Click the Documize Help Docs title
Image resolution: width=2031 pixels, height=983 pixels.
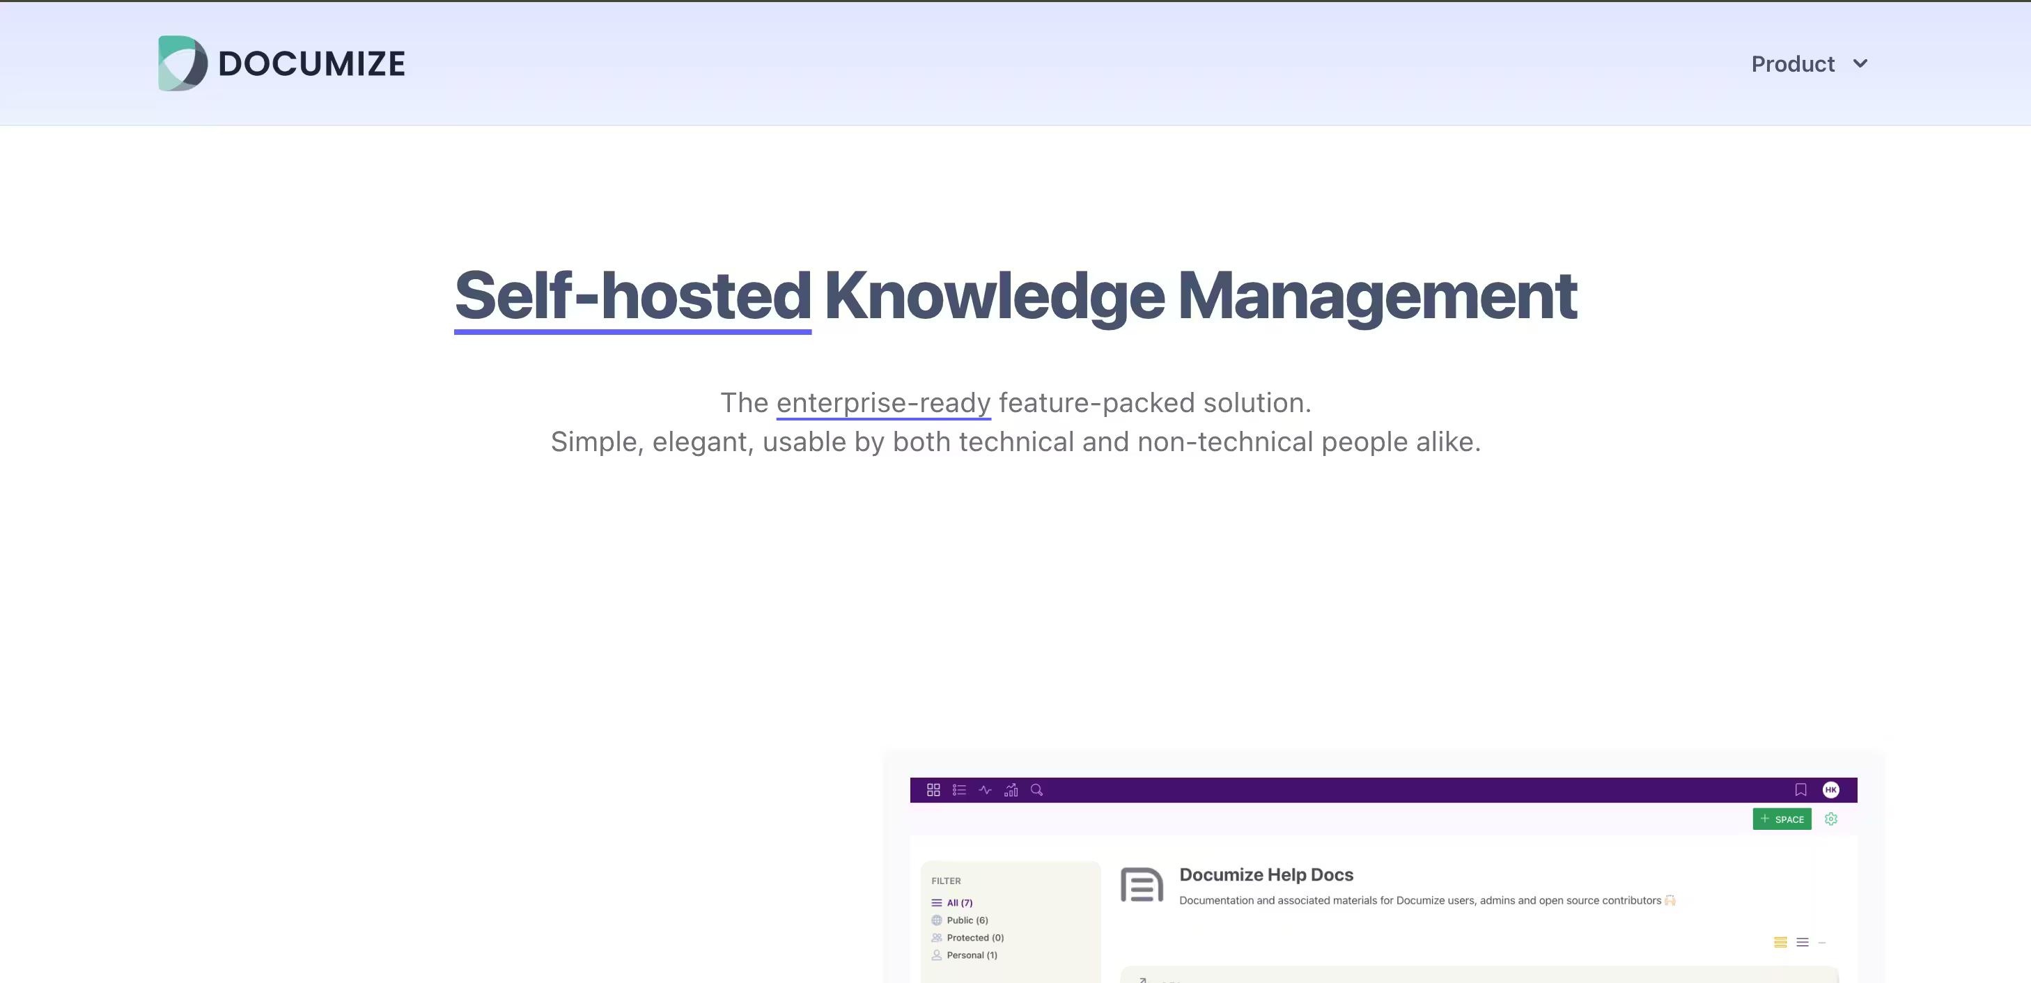1266,875
